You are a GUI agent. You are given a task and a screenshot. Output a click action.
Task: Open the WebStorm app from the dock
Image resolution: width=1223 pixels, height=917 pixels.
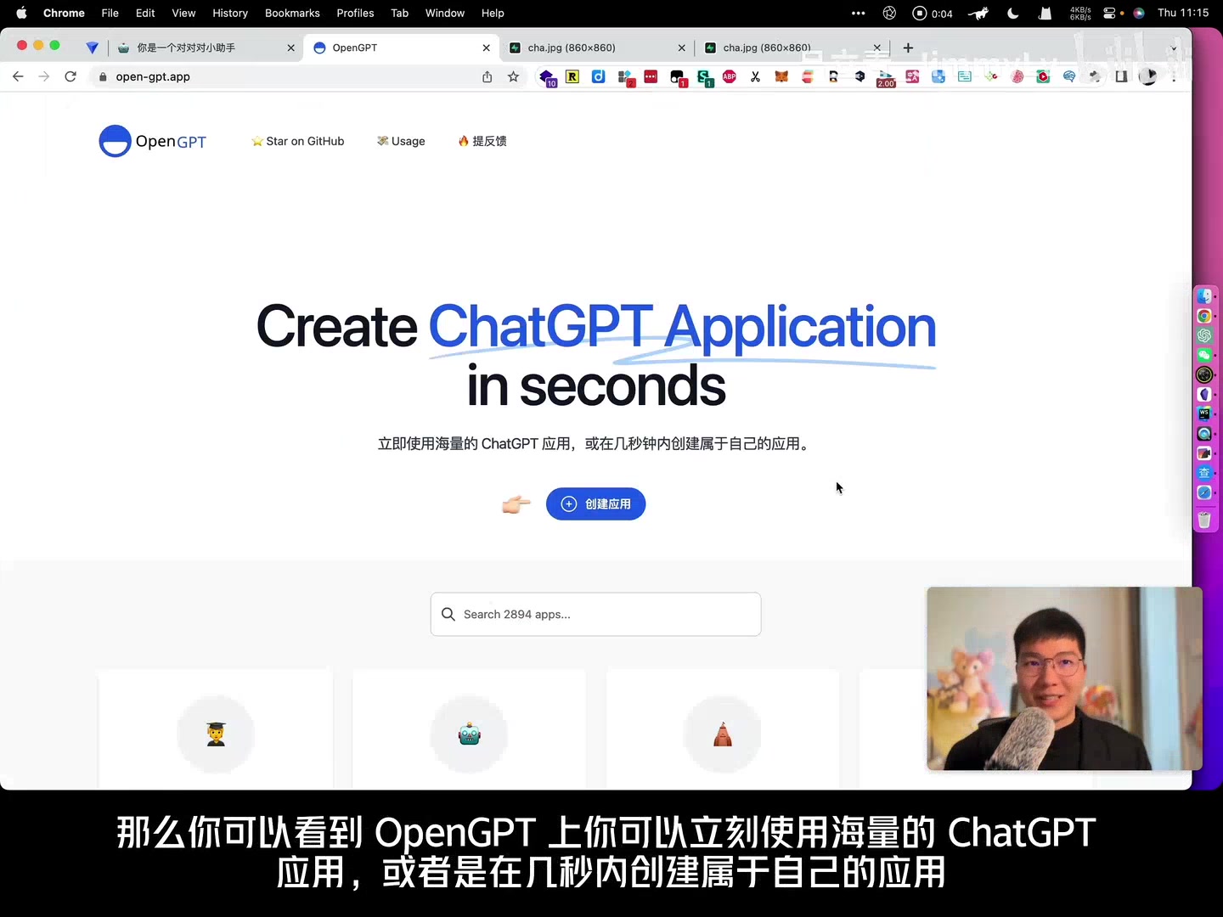coord(1204,413)
